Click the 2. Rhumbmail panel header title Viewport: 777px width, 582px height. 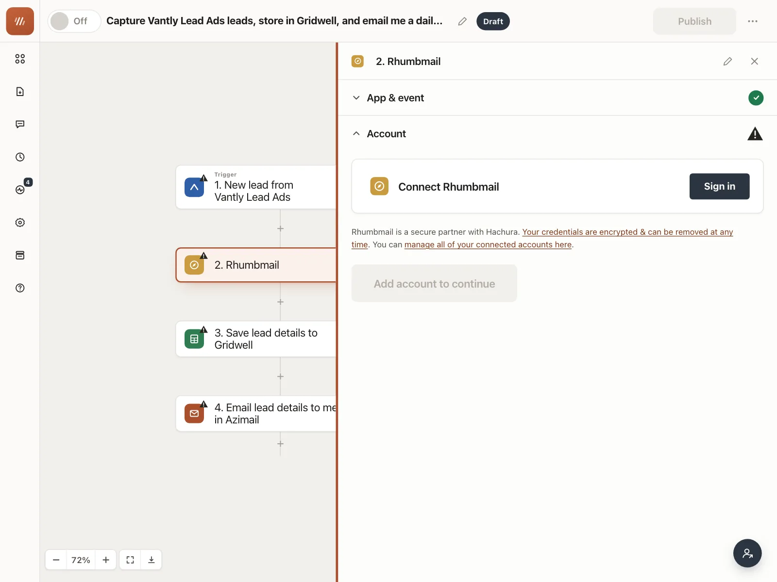pyautogui.click(x=408, y=62)
